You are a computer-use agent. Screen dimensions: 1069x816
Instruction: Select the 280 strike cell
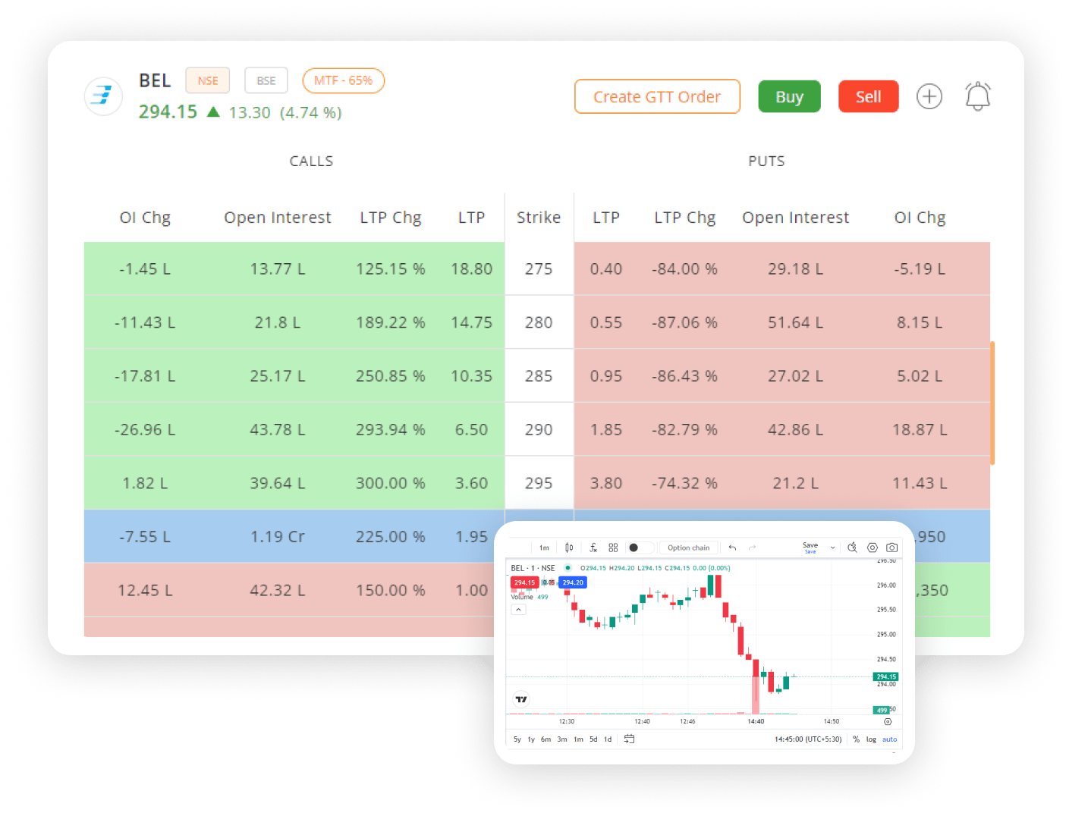(x=539, y=322)
